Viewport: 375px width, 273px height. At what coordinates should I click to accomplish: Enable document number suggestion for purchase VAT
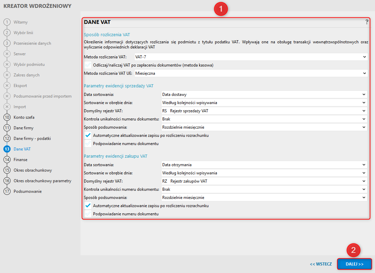(x=88, y=214)
